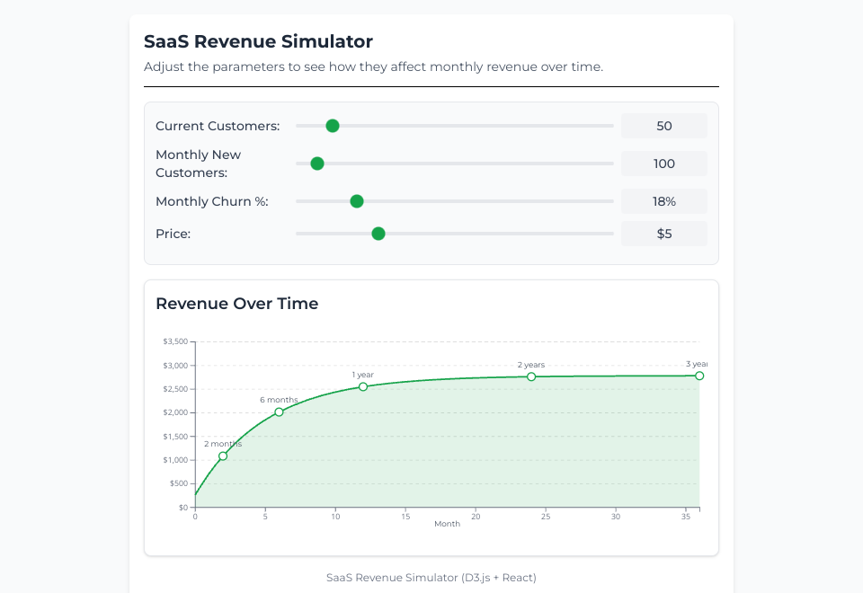Viewport: 863px width, 593px height.
Task: Click the Monthly Churn value showing 18%
Action: pyautogui.click(x=663, y=201)
